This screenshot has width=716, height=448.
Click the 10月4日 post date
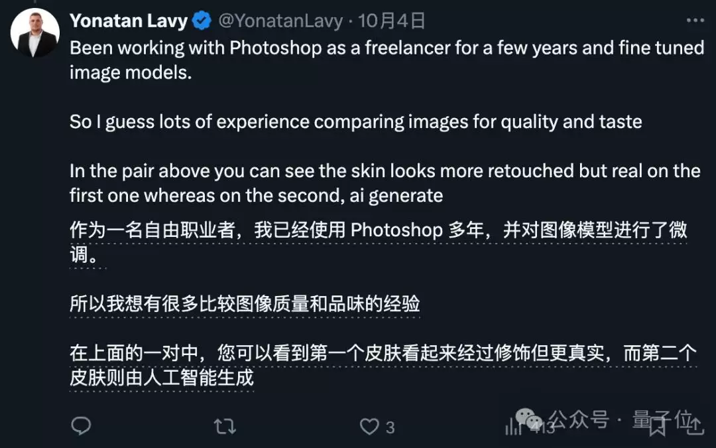(x=391, y=21)
